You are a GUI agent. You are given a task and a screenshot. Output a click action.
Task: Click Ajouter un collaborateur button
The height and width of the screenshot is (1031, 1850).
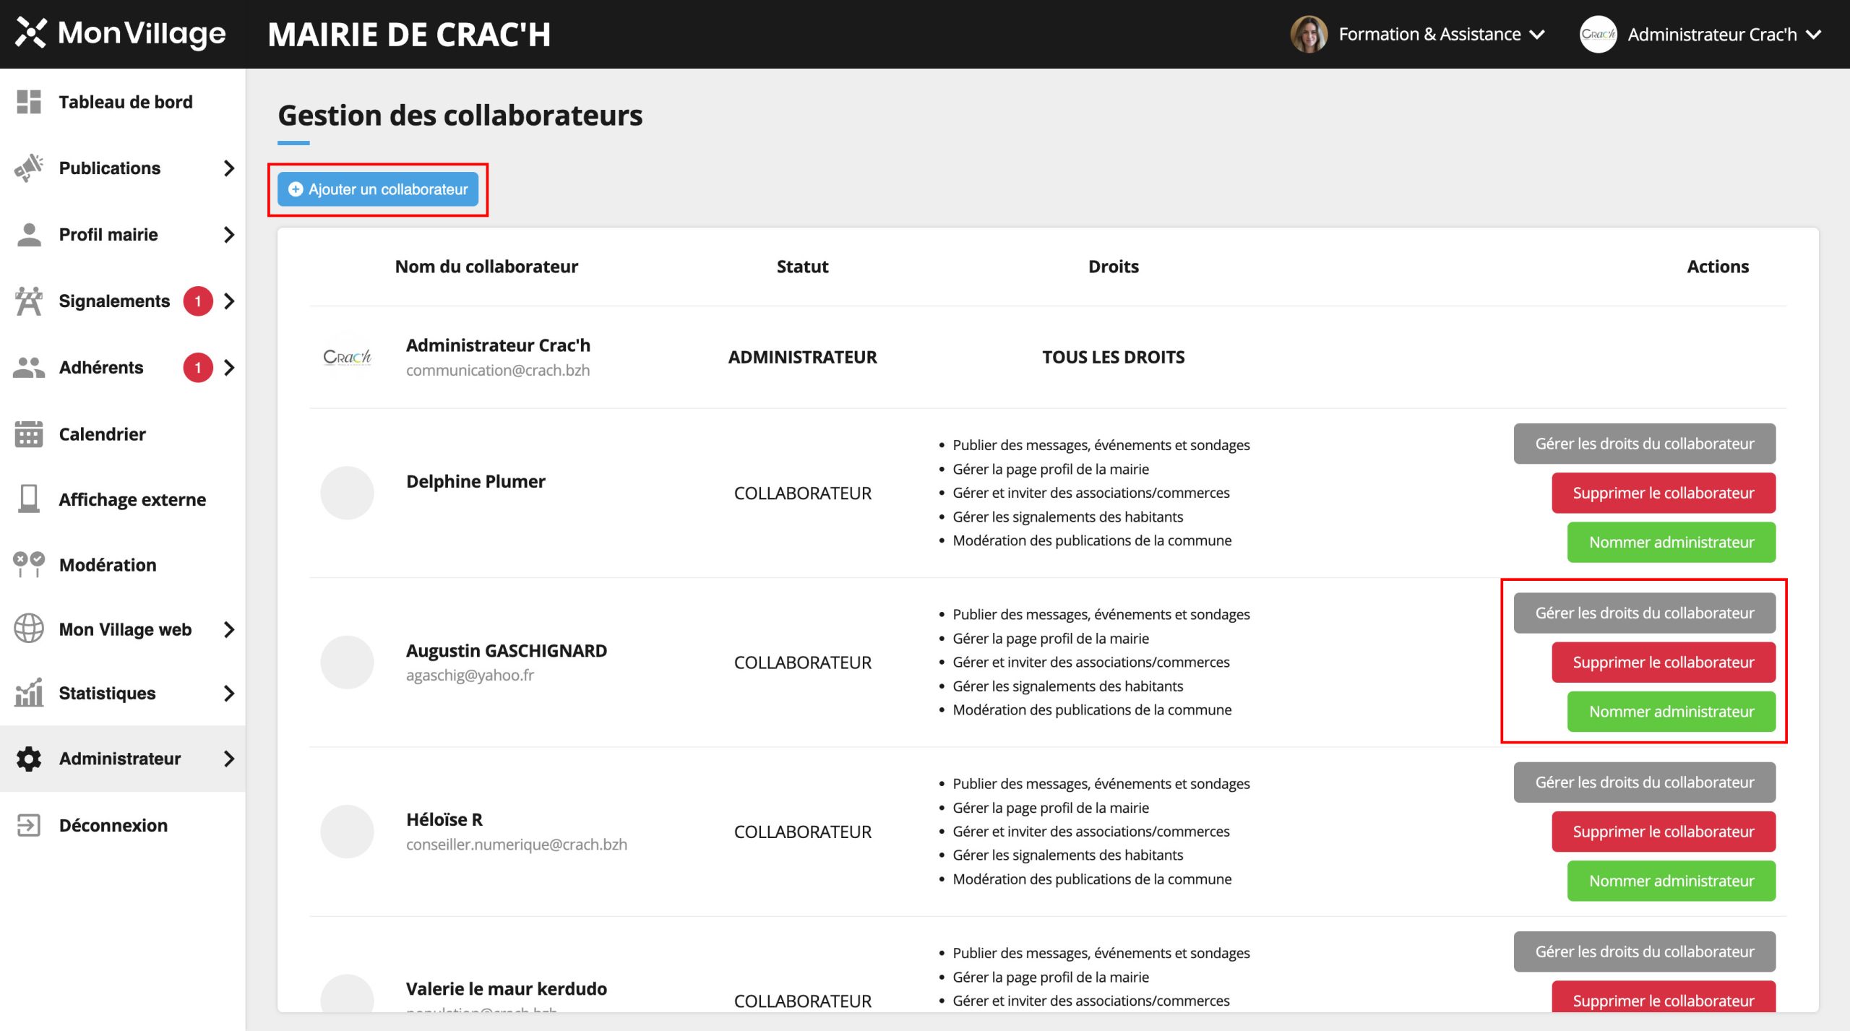click(378, 189)
